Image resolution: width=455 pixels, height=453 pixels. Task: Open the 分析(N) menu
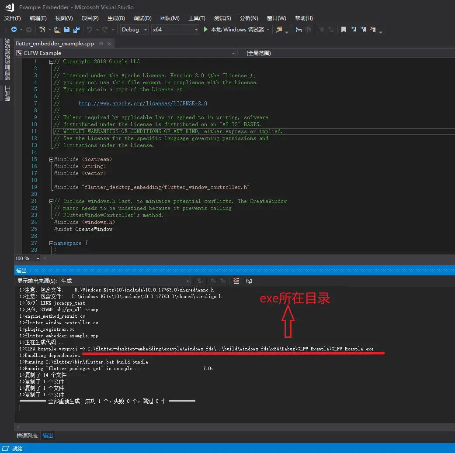[249, 18]
